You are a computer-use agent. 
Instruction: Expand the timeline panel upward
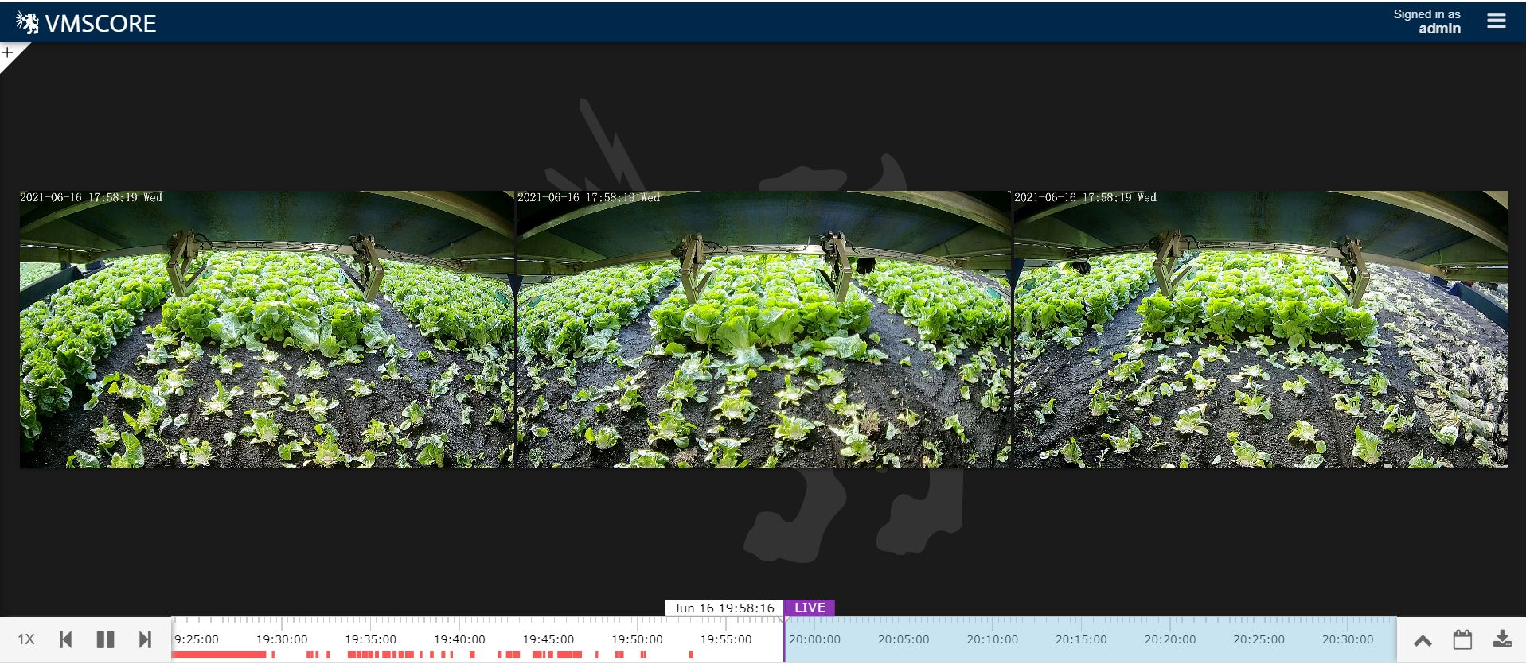1423,640
